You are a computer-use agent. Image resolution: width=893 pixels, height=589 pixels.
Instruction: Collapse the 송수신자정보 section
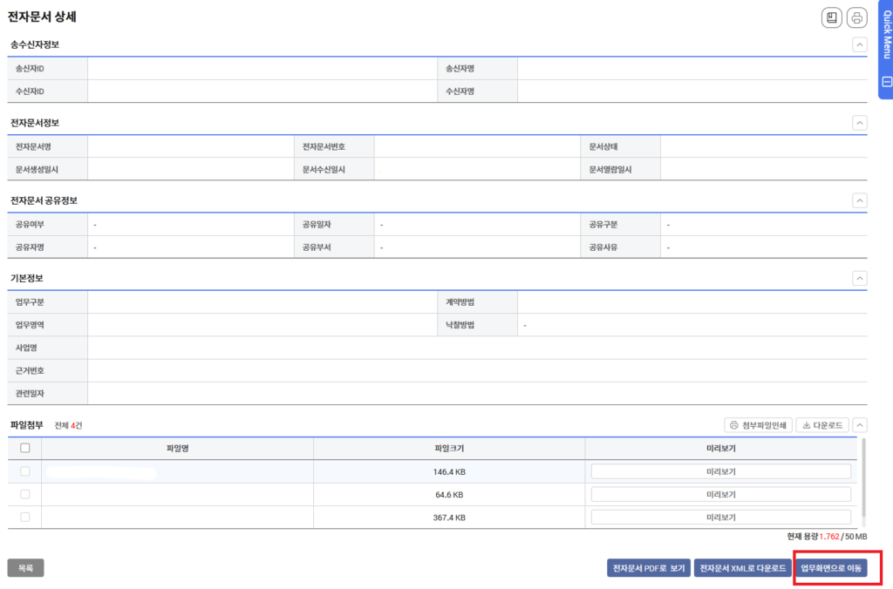[860, 44]
